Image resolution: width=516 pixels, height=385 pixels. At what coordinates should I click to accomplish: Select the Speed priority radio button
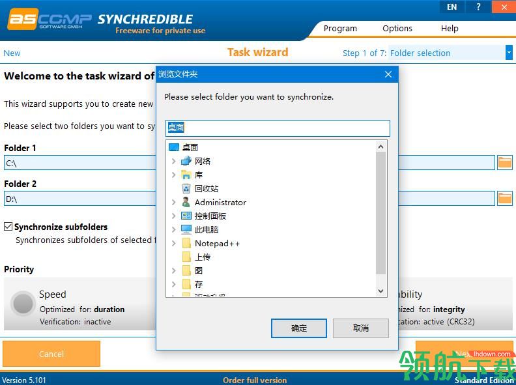point(23,303)
